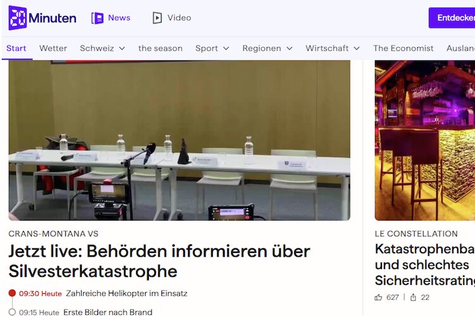The width and height of the screenshot is (475, 316).
Task: Open the press conference room image
Action: pos(179,140)
